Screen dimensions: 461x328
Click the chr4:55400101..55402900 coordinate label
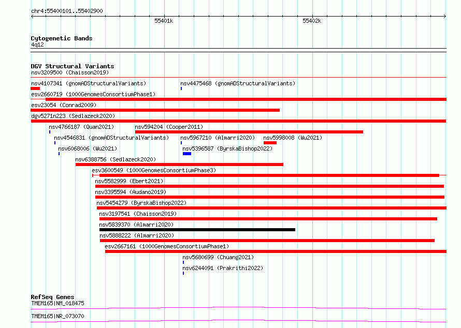[67, 11]
